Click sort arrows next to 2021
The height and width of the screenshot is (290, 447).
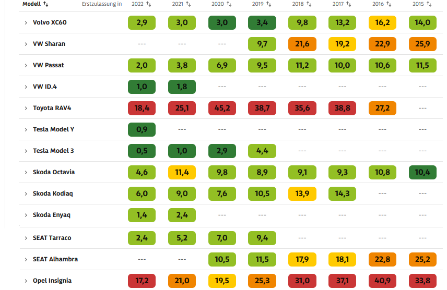[x=189, y=4]
